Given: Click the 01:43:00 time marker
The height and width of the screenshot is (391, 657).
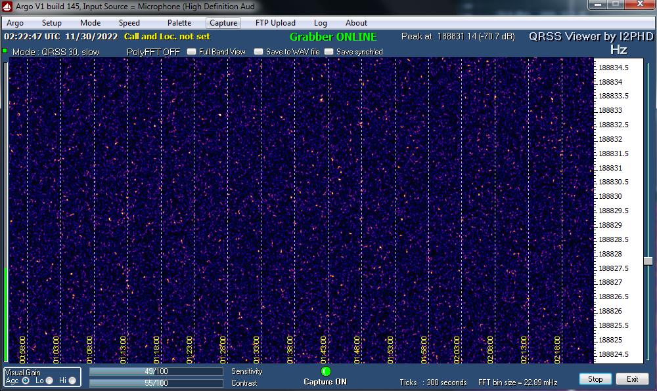Looking at the screenshot, I should [x=323, y=350].
